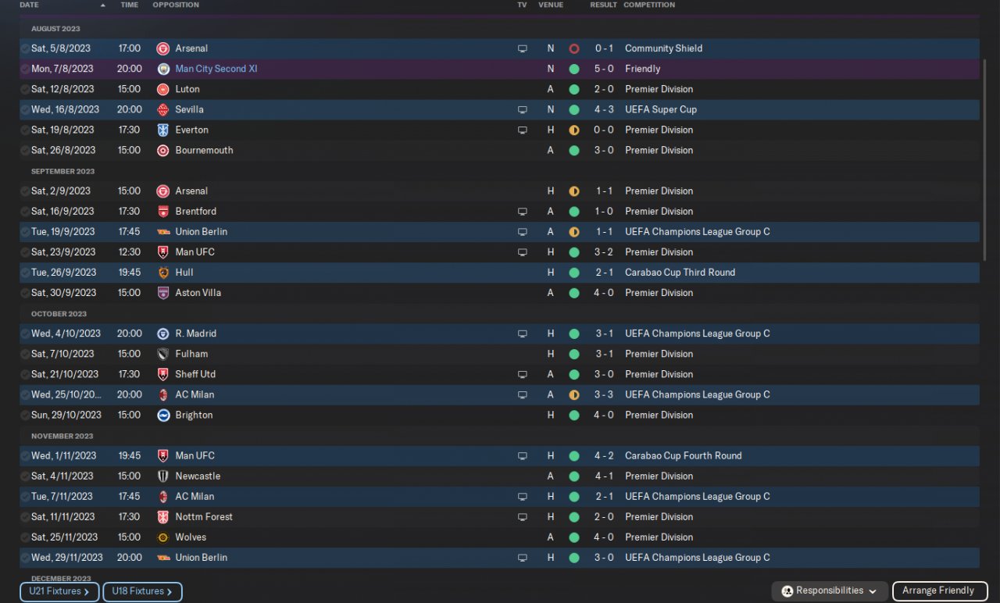The height and width of the screenshot is (603, 1000).
Task: Click the Arrange Friendly button
Action: 938,591
